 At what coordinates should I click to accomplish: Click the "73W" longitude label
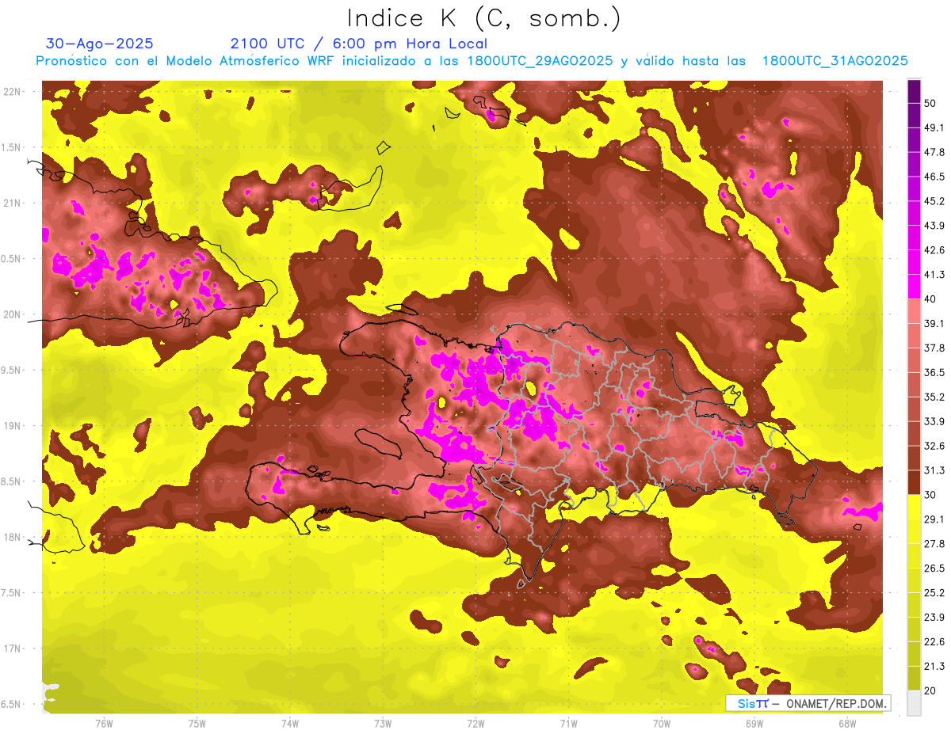point(383,724)
